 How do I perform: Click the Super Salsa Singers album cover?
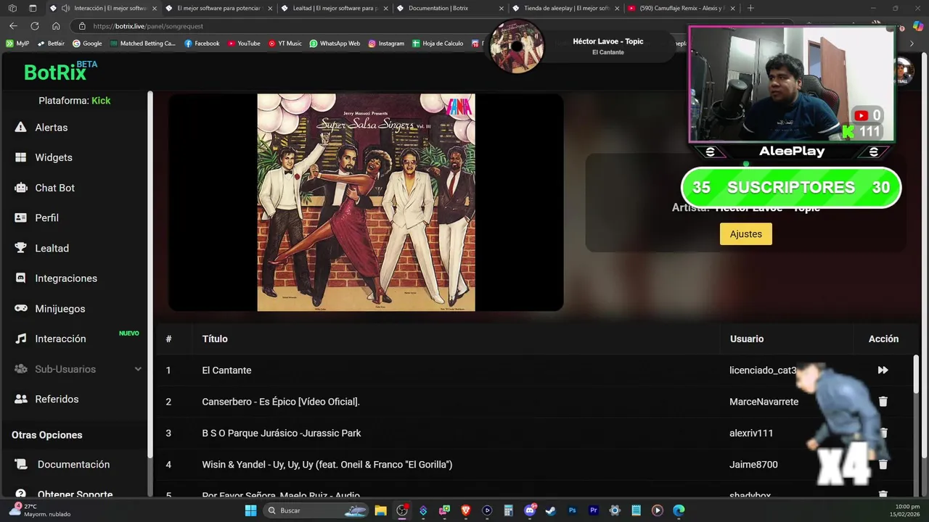tap(366, 202)
